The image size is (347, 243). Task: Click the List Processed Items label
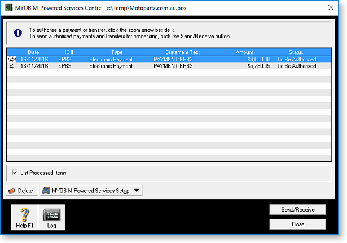(x=43, y=173)
